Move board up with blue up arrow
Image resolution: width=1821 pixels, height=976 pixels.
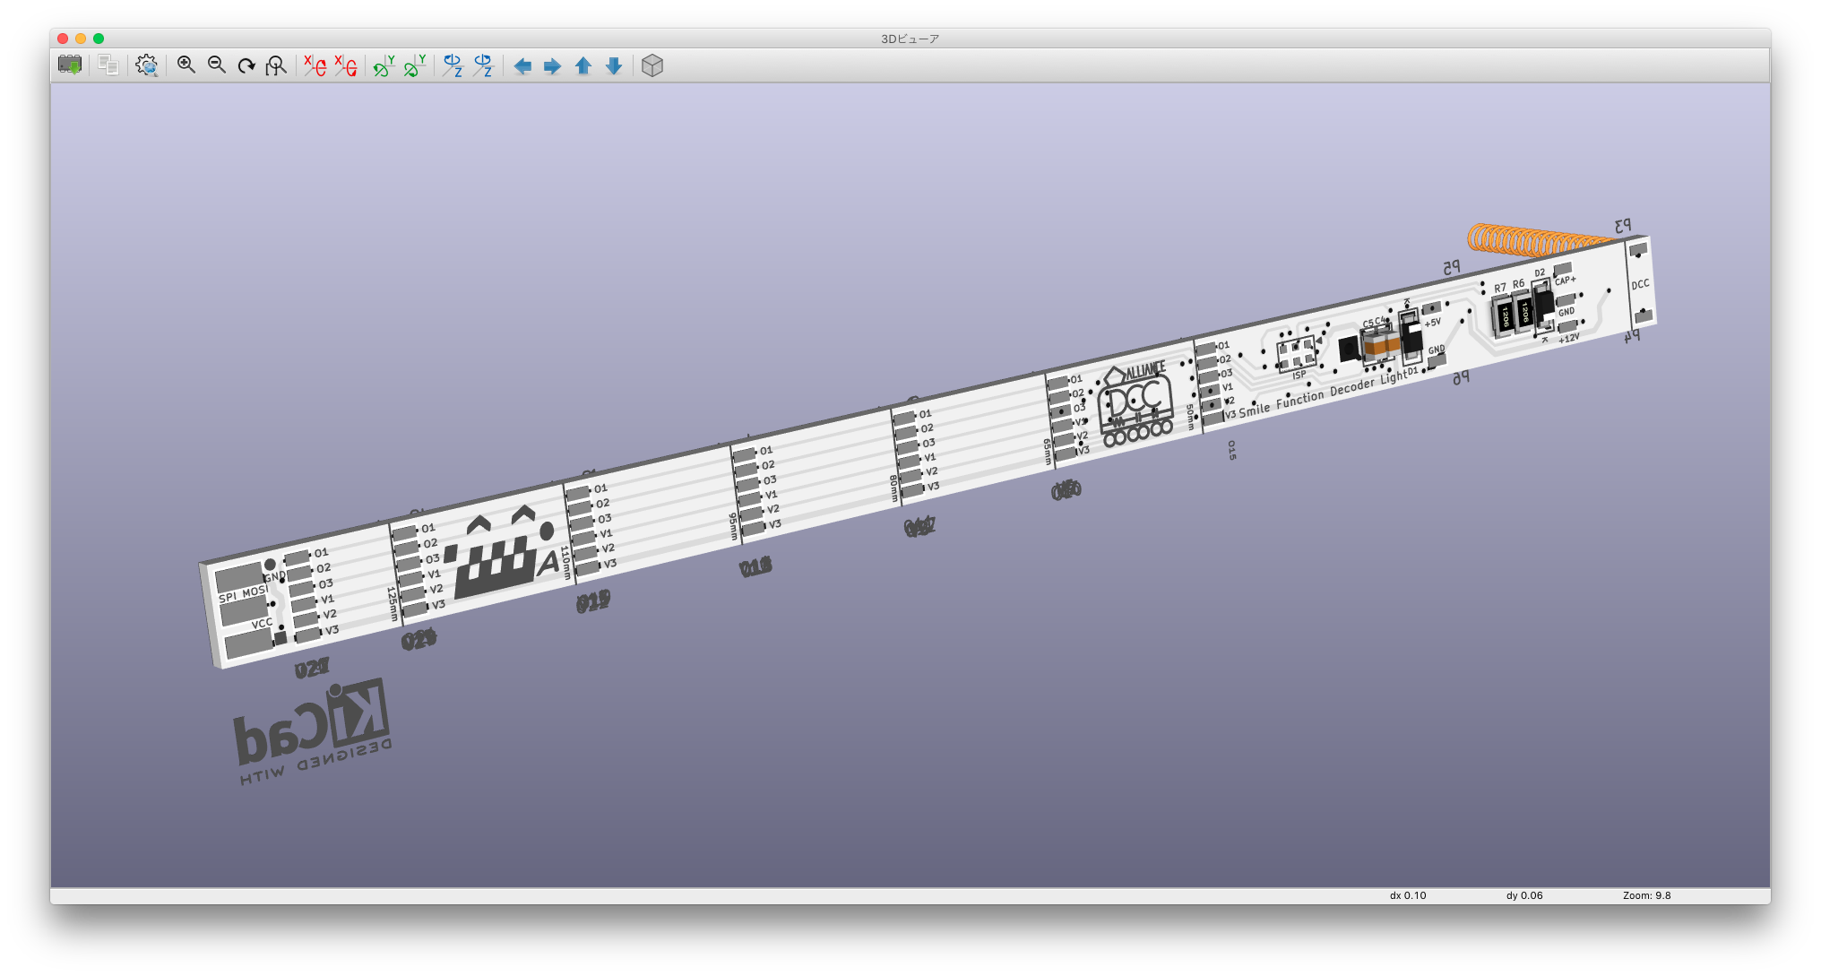click(x=583, y=66)
